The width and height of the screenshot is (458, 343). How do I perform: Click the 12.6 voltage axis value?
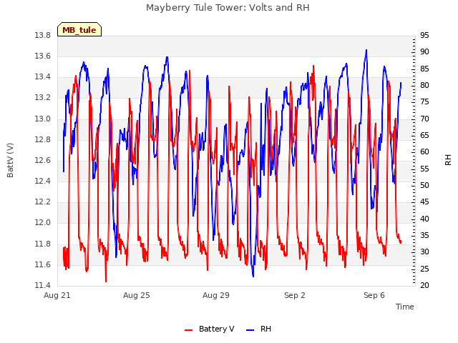click(x=43, y=160)
